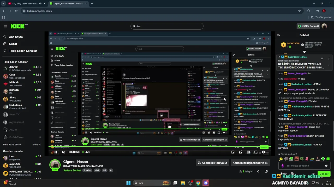This screenshot has height=187, width=334.
Task: Click the Turkish tag
Action: 87,170
